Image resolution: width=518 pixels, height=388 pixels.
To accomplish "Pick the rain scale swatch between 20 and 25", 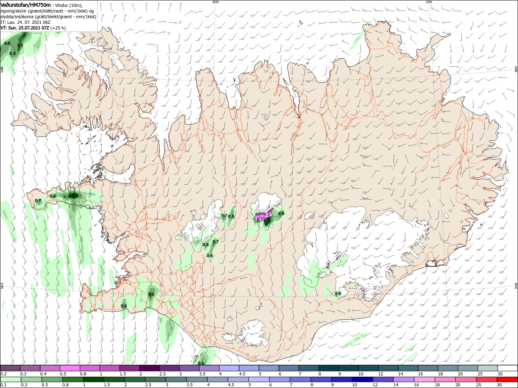I will 467,380.
